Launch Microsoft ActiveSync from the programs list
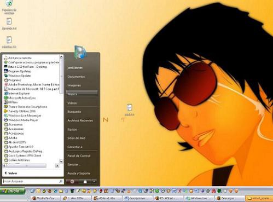This screenshot has width=273, height=202. tap(20, 98)
